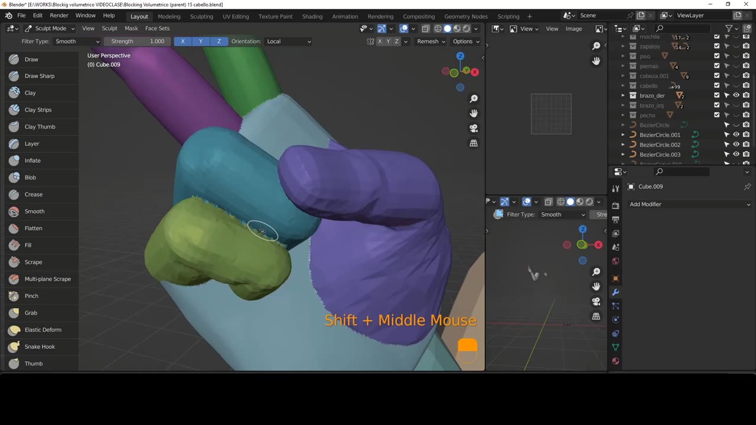This screenshot has width=756, height=425.
Task: Switch to the UV Editing workspace tab
Action: [x=236, y=17]
